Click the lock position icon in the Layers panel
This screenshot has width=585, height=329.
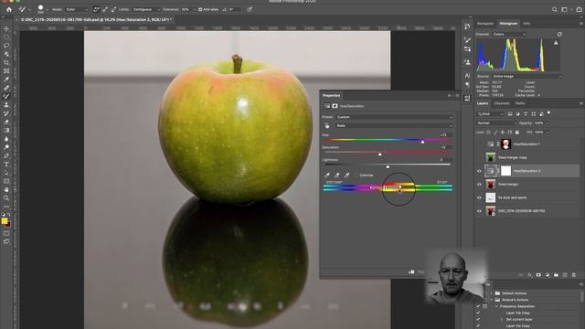tap(503, 133)
